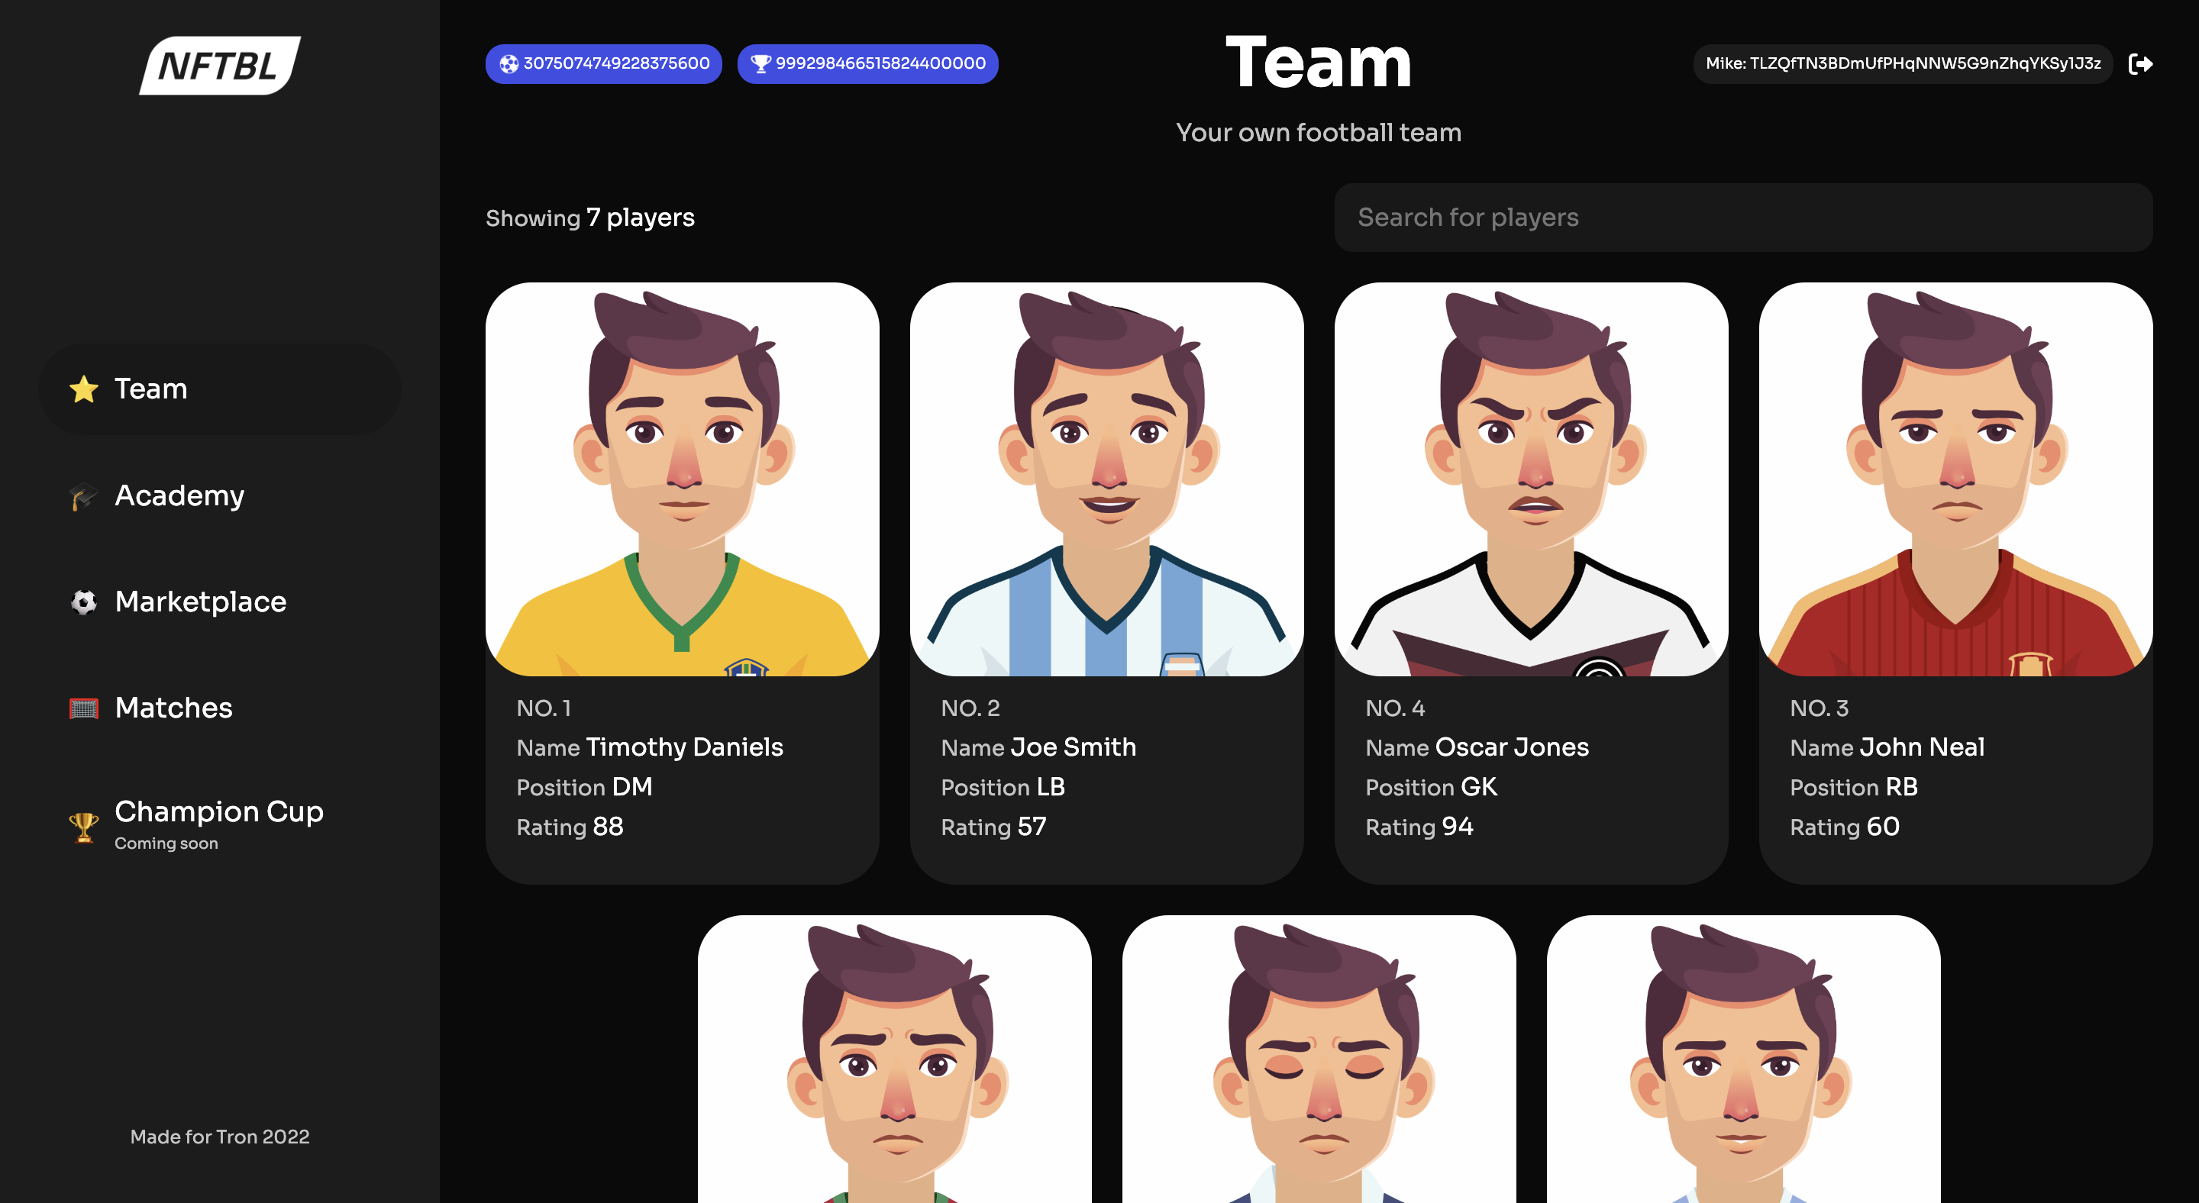Click the gold trophy Champion Cup icon
Screen dimensions: 2199x1203
[84, 826]
